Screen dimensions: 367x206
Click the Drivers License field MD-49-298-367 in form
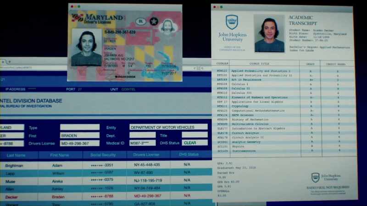(x=80, y=143)
